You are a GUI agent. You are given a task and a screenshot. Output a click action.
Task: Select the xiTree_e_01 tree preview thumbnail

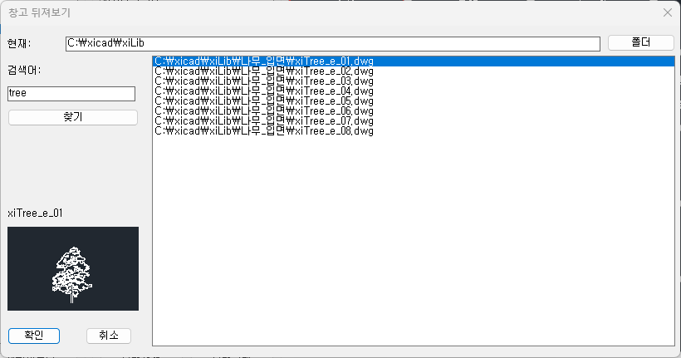pyautogui.click(x=73, y=268)
